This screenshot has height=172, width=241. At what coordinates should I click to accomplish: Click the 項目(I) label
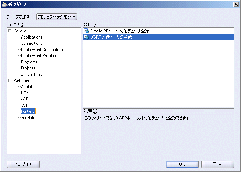90,24
